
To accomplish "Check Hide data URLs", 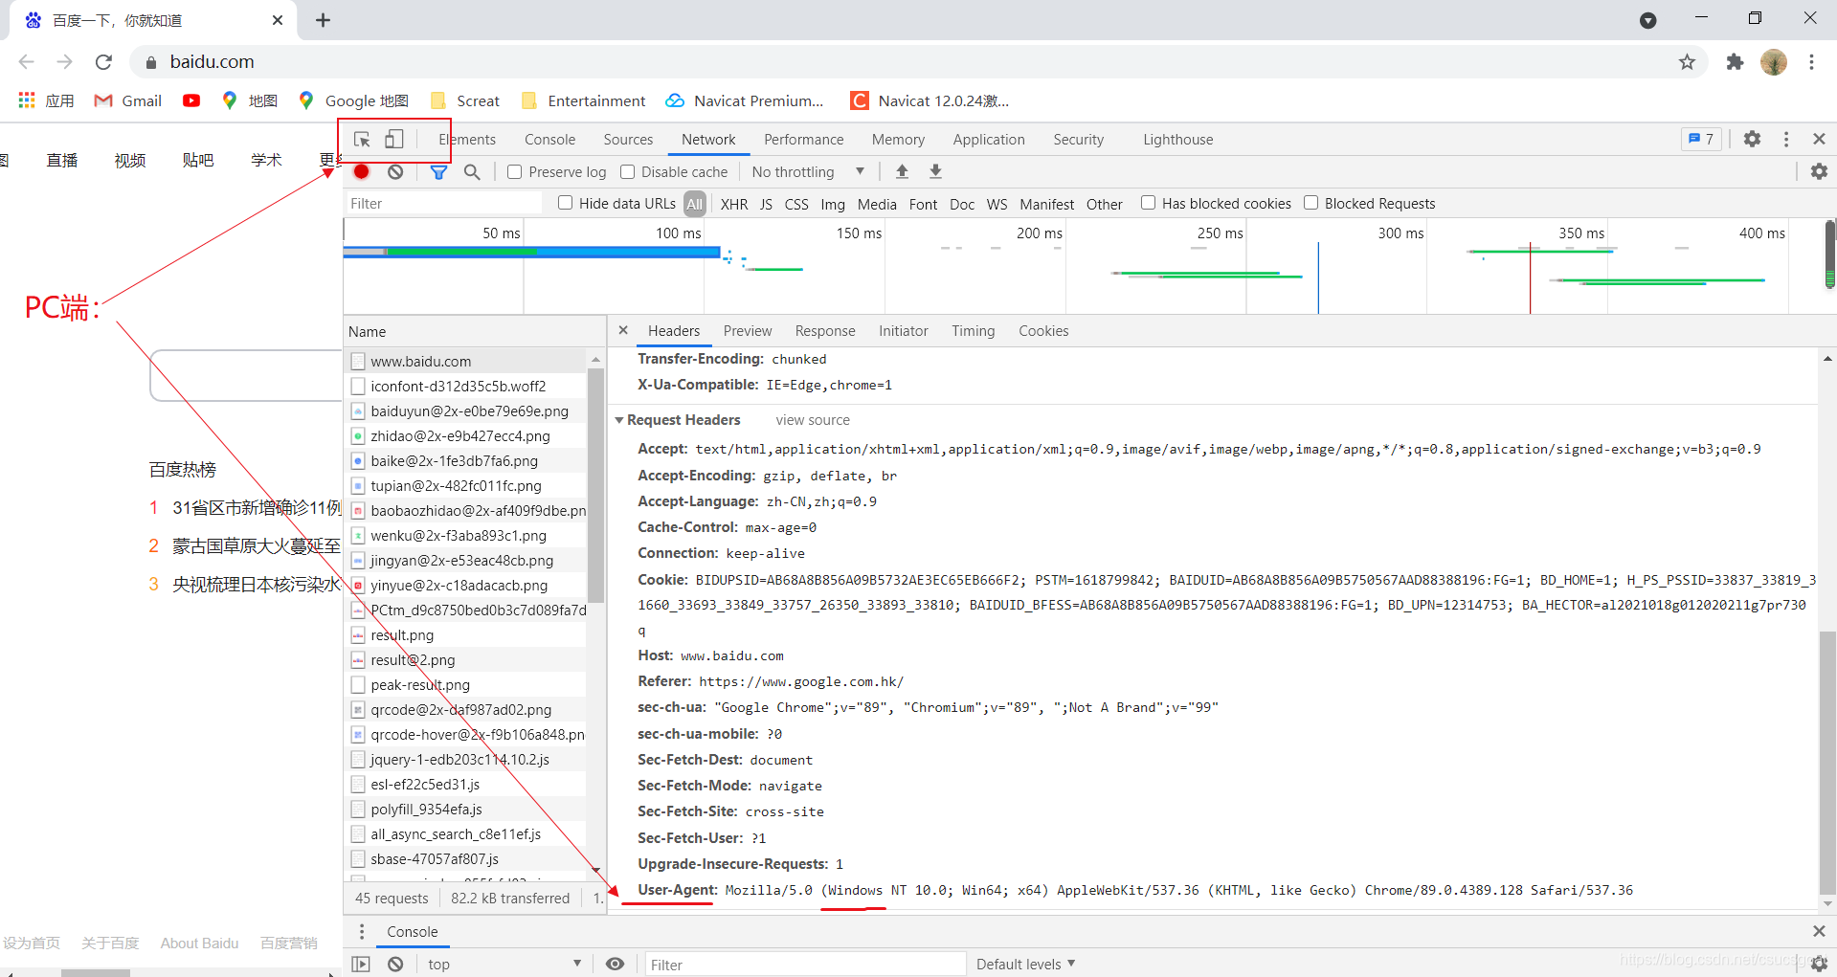I will (x=566, y=203).
